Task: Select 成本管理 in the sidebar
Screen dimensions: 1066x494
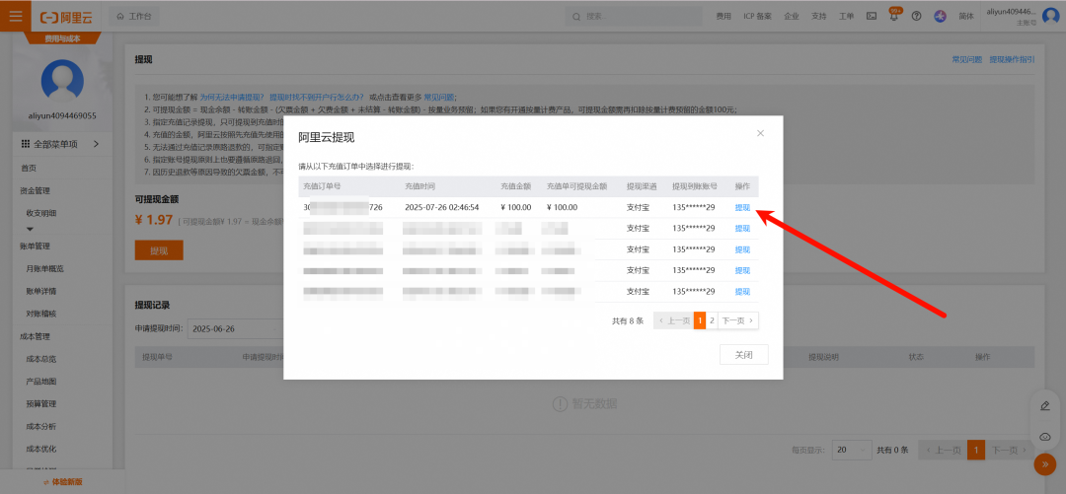Action: (36, 336)
